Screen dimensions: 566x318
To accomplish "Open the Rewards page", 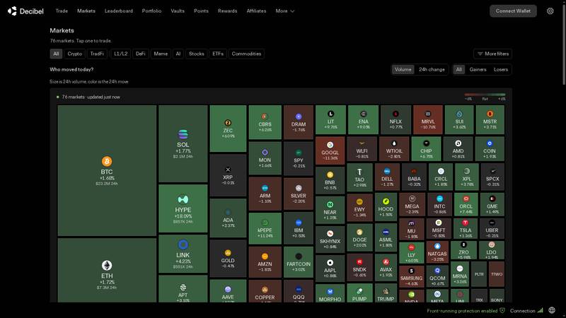I will pyautogui.click(x=227, y=11).
